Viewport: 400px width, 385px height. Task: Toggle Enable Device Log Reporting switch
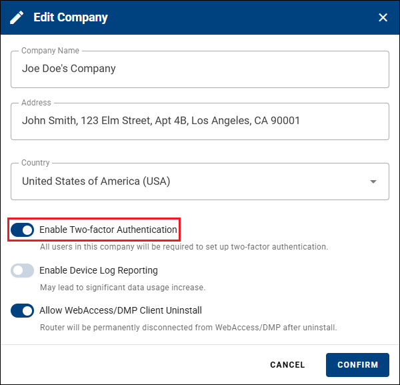22,270
